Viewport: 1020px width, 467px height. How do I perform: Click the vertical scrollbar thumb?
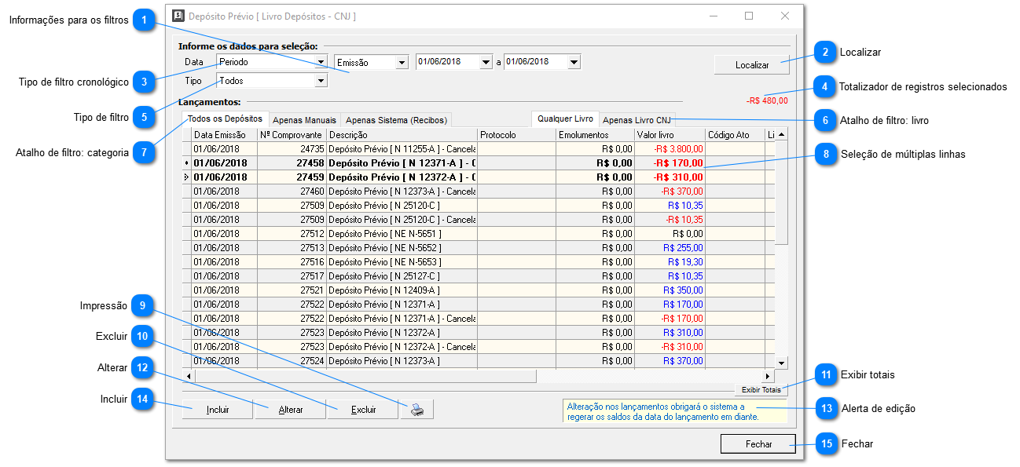pos(782,193)
